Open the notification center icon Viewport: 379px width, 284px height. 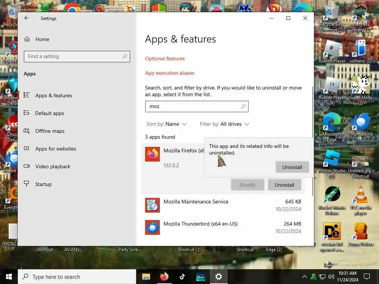click(x=367, y=277)
